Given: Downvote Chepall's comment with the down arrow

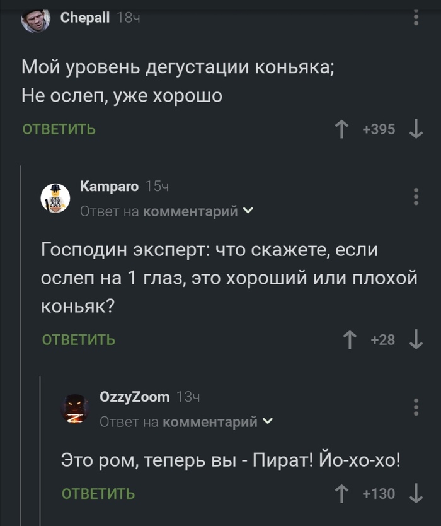Looking at the screenshot, I should (415, 129).
